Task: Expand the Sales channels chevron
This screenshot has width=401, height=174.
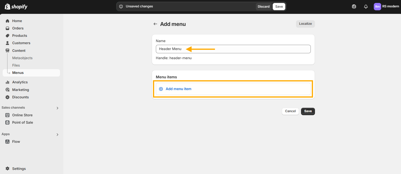Action: 57,108
